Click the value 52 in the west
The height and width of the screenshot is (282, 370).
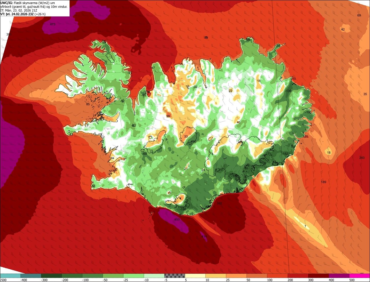[123, 101]
